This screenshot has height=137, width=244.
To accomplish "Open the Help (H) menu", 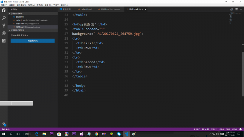I will click(64, 5).
